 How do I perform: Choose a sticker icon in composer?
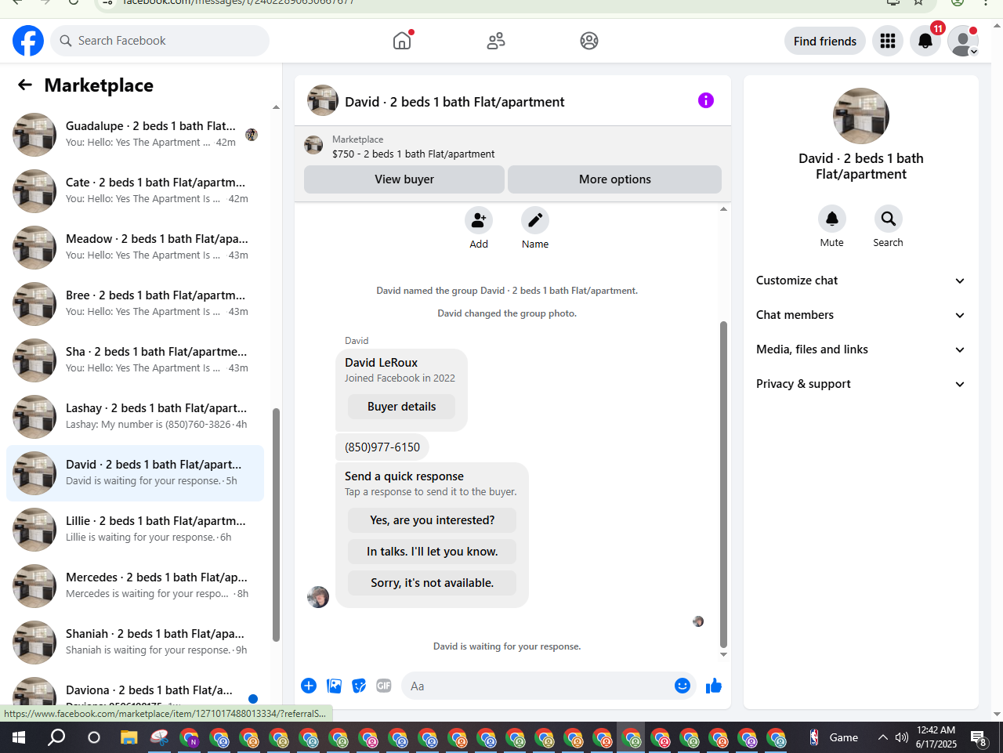[x=359, y=686]
